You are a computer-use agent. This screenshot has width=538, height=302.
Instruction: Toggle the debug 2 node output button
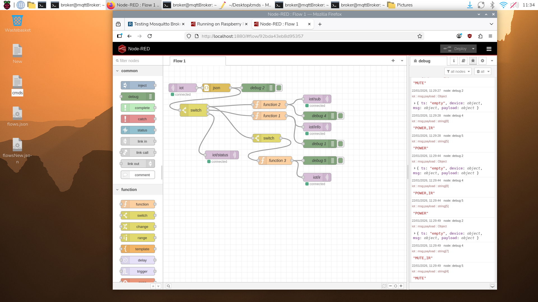(x=279, y=88)
